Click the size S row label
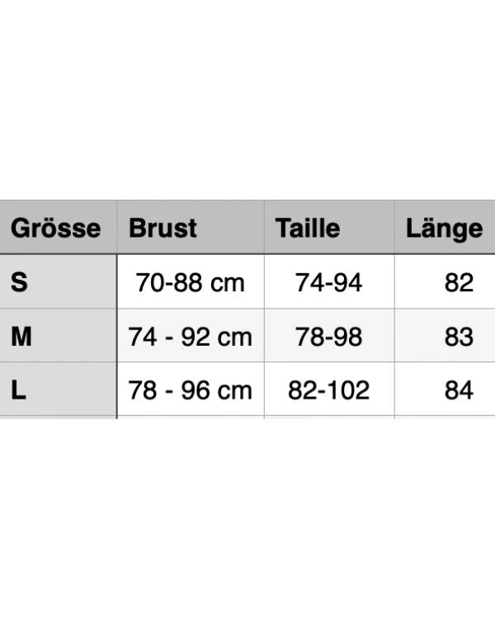This screenshot has height=619, width=495. pyautogui.click(x=20, y=282)
